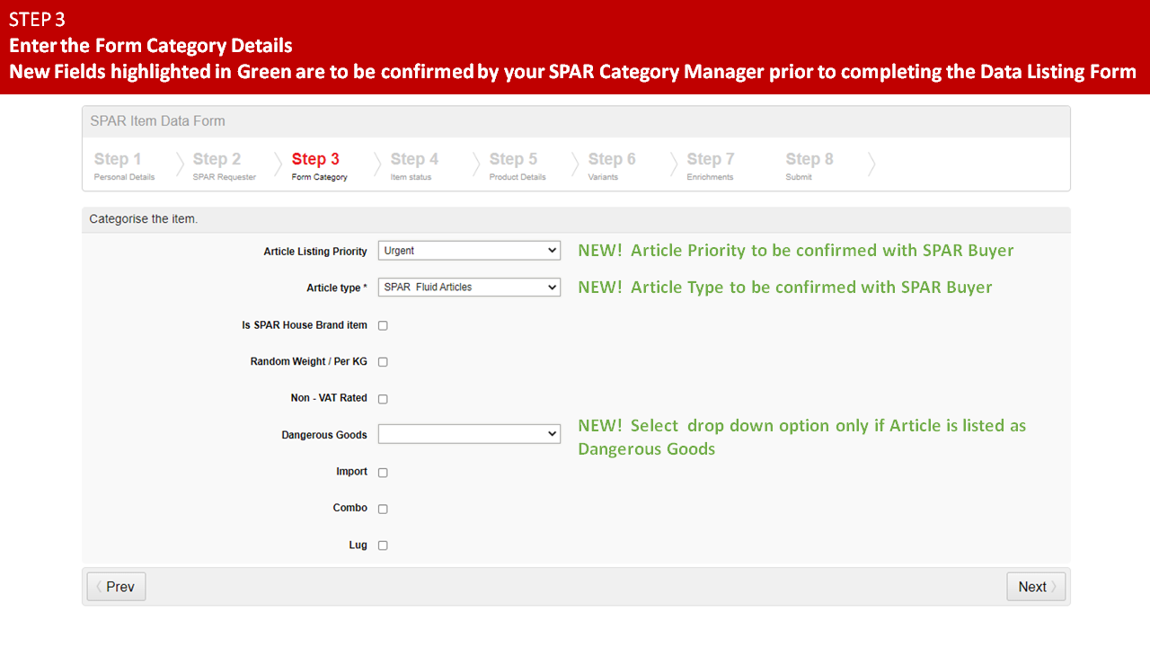1150x647 pixels.
Task: Click the Article Listing Priority label
Action: click(315, 252)
